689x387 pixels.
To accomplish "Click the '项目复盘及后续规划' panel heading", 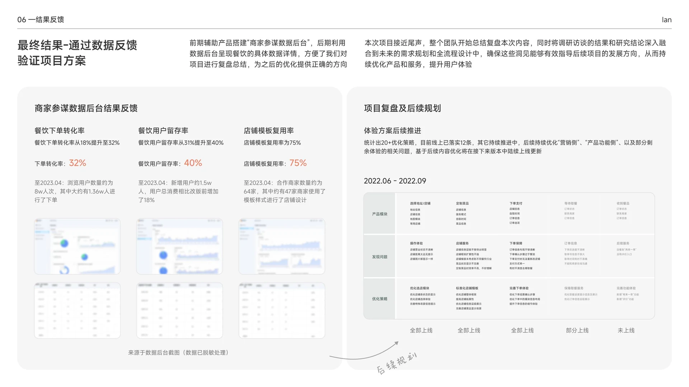I will pos(402,108).
